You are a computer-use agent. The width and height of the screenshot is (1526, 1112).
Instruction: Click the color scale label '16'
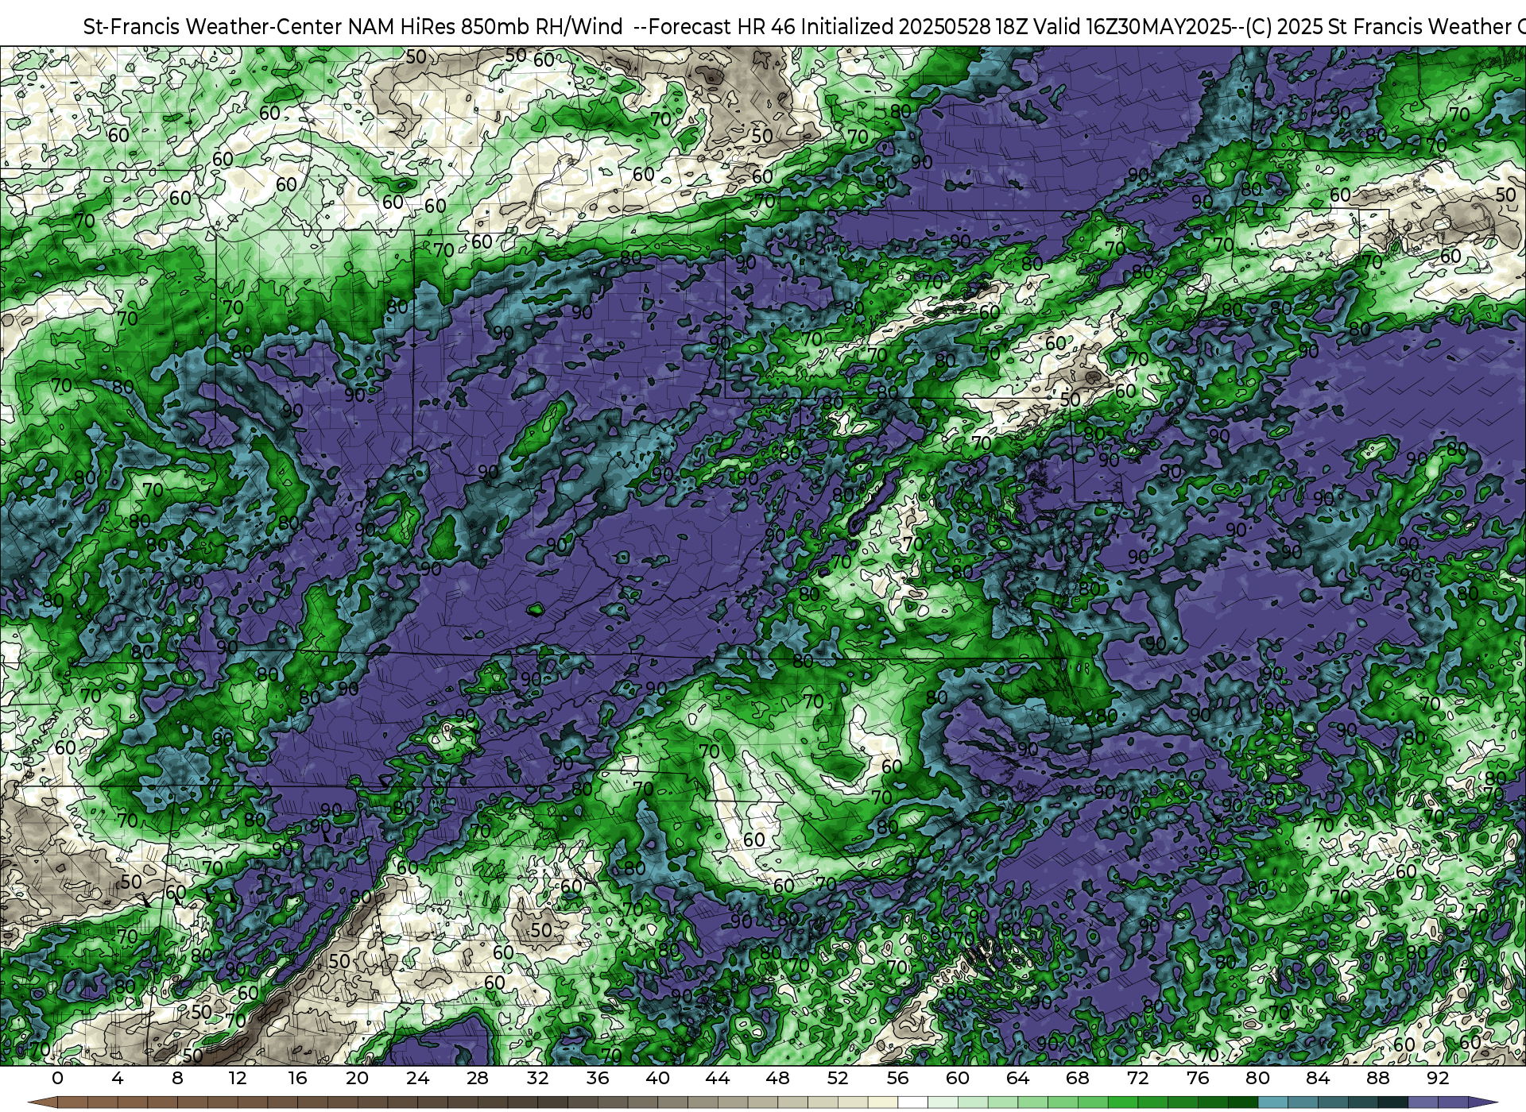[297, 1078]
